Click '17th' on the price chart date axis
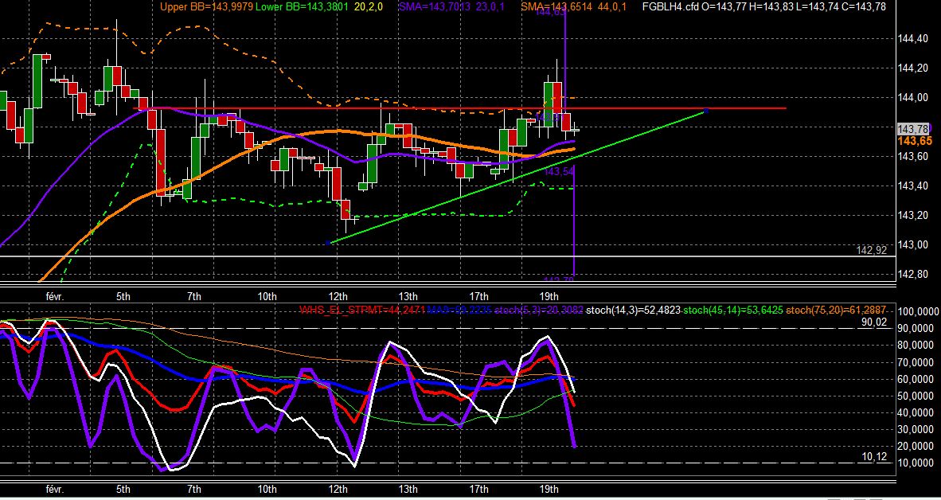This screenshot has height=500, width=941. tap(479, 296)
